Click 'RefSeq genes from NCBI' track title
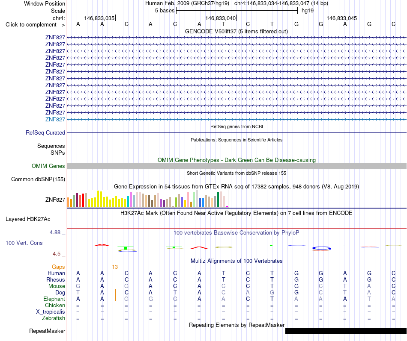 tap(236, 126)
